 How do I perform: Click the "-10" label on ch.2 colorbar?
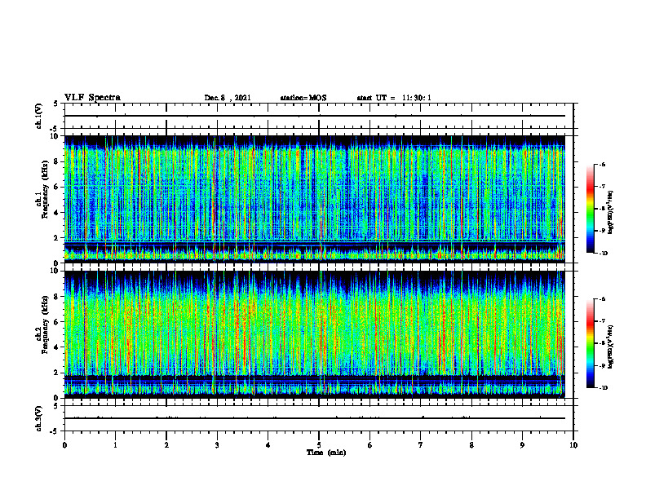tap(603, 388)
